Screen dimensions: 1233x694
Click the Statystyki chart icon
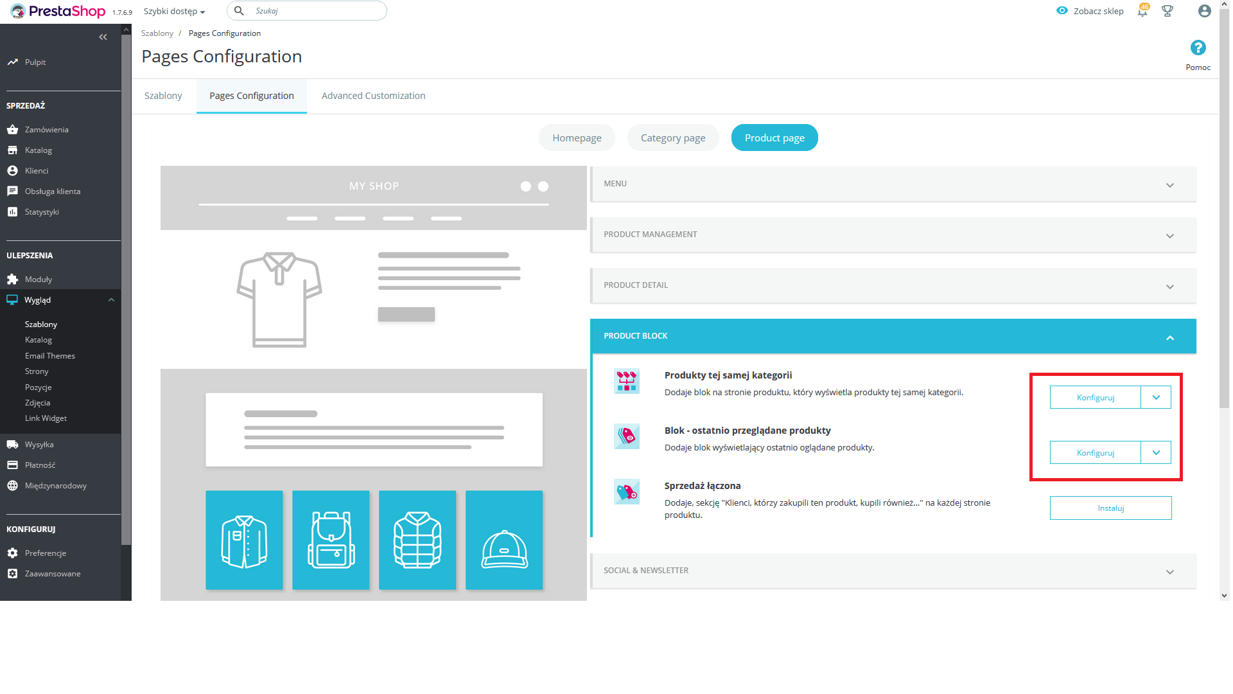pyautogui.click(x=12, y=212)
